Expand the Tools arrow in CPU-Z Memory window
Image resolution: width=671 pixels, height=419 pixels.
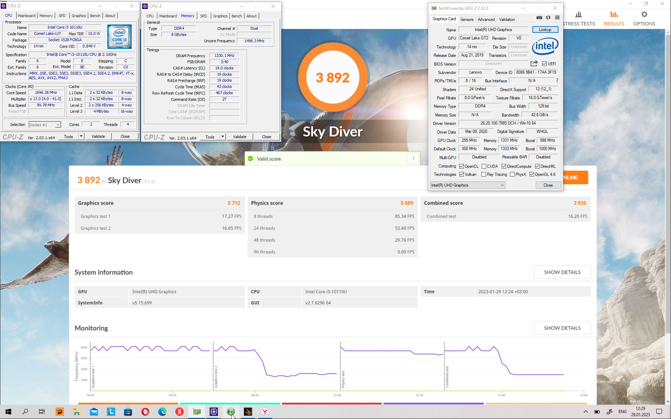pos(223,137)
